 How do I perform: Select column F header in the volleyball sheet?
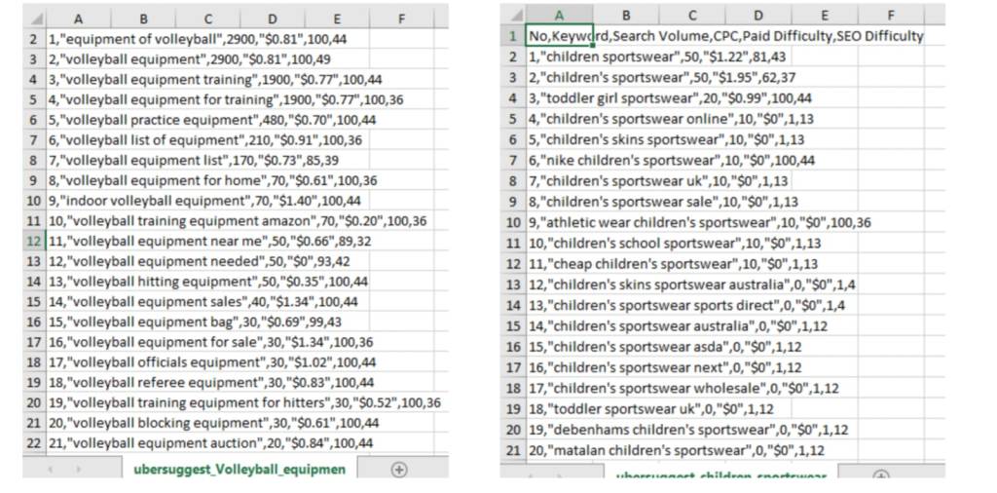401,18
